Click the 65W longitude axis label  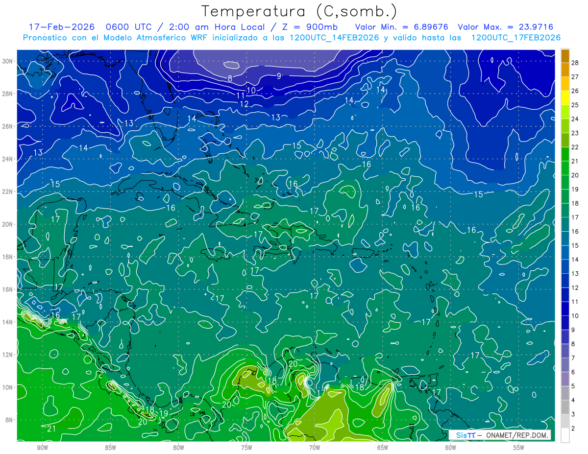click(383, 448)
